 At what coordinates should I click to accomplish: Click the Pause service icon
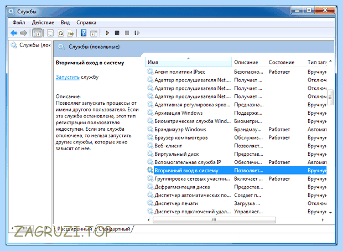[x=127, y=33]
